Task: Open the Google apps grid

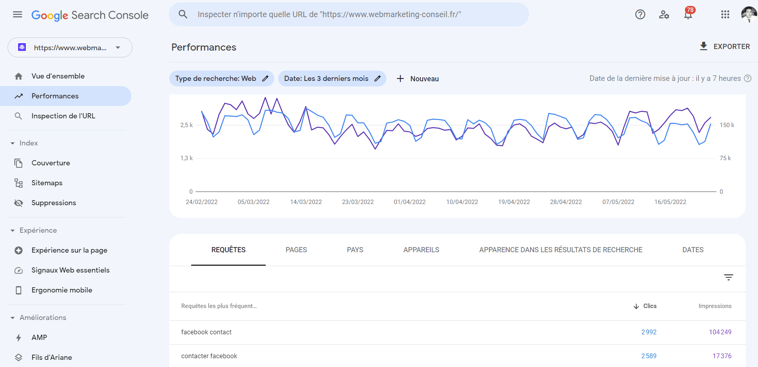Action: [x=725, y=15]
